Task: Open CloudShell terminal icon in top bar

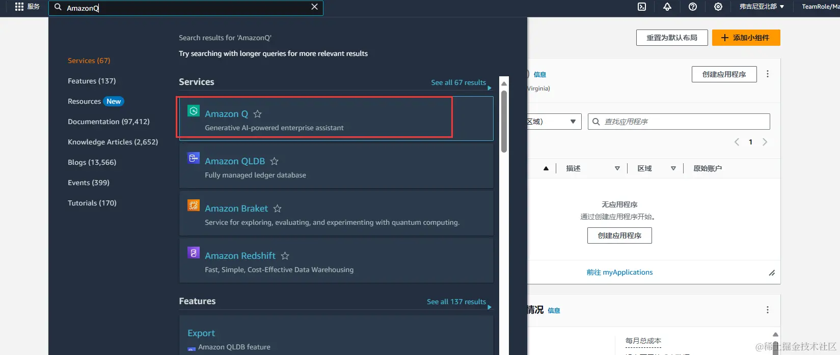Action: point(642,7)
